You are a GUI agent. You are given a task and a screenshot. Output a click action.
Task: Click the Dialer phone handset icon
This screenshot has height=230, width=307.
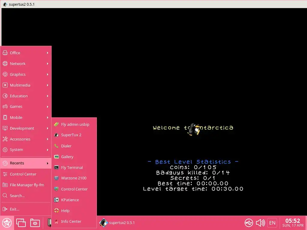(56, 146)
